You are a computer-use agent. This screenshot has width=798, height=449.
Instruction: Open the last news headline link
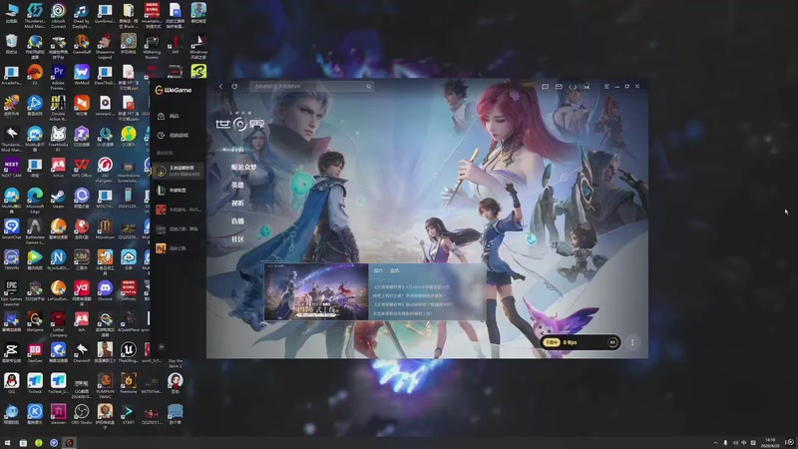[x=402, y=313]
